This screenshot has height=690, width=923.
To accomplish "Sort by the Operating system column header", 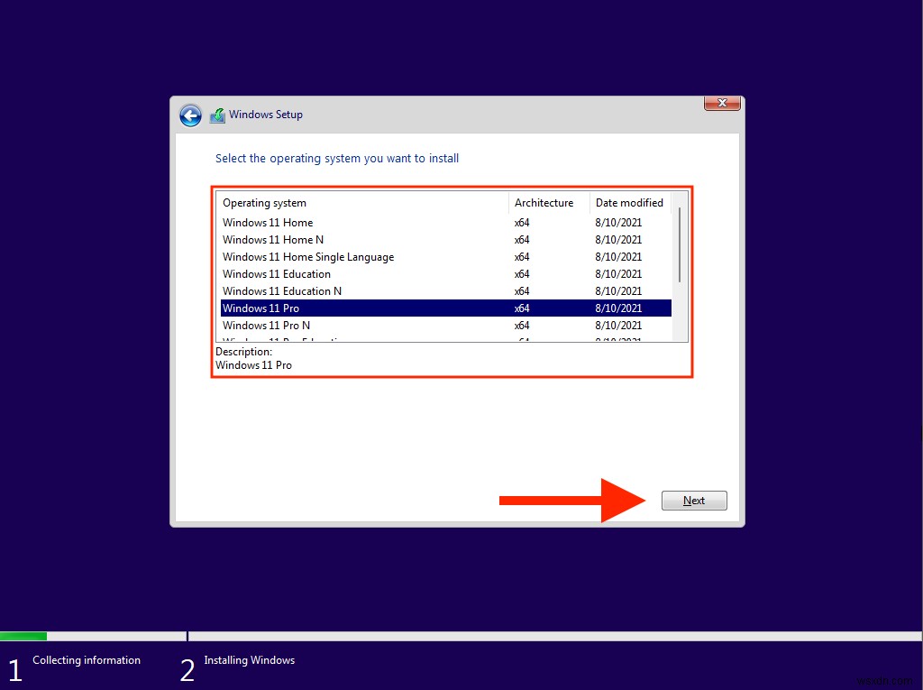I will (264, 202).
